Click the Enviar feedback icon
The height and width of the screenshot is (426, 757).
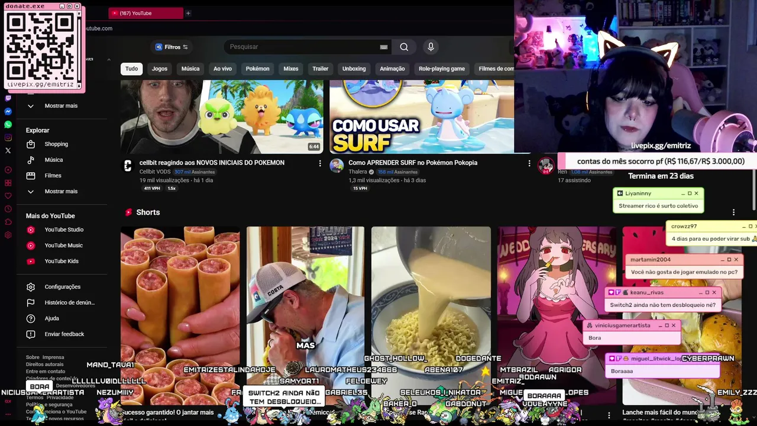(31, 334)
